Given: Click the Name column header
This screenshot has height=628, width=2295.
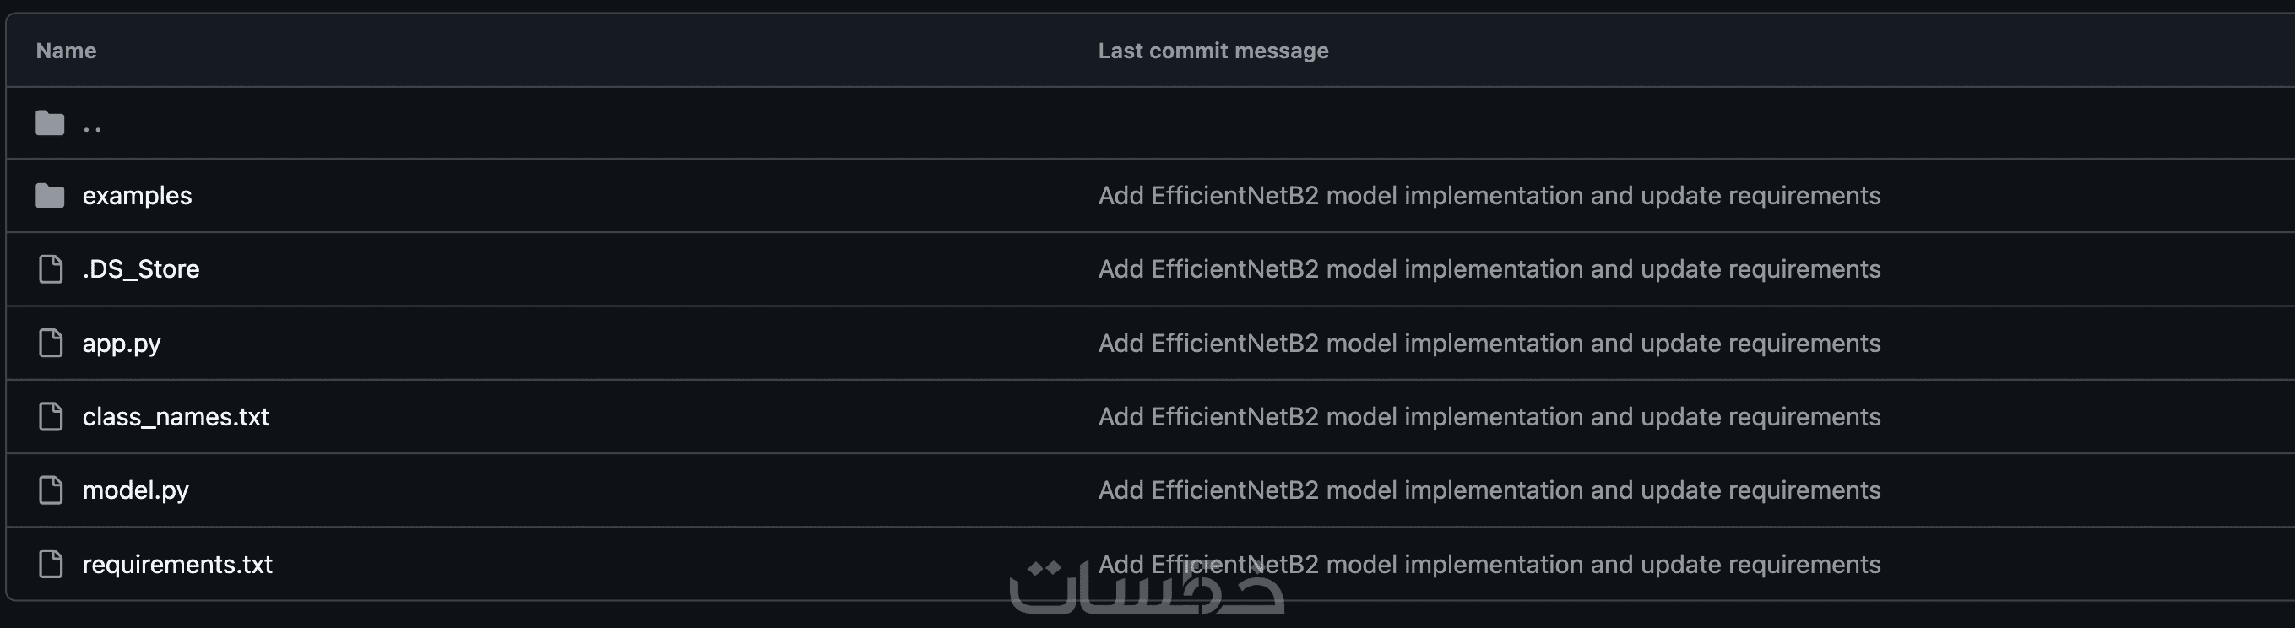Looking at the screenshot, I should point(66,51).
